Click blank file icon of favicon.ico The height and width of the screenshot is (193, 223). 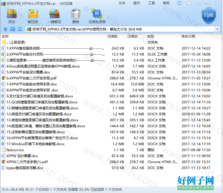point(3,150)
